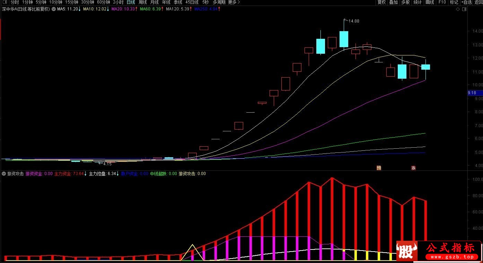Image resolution: width=483 pixels, height=263 pixels.
Task: Select the 月线 monthly period
Action: 154,2
